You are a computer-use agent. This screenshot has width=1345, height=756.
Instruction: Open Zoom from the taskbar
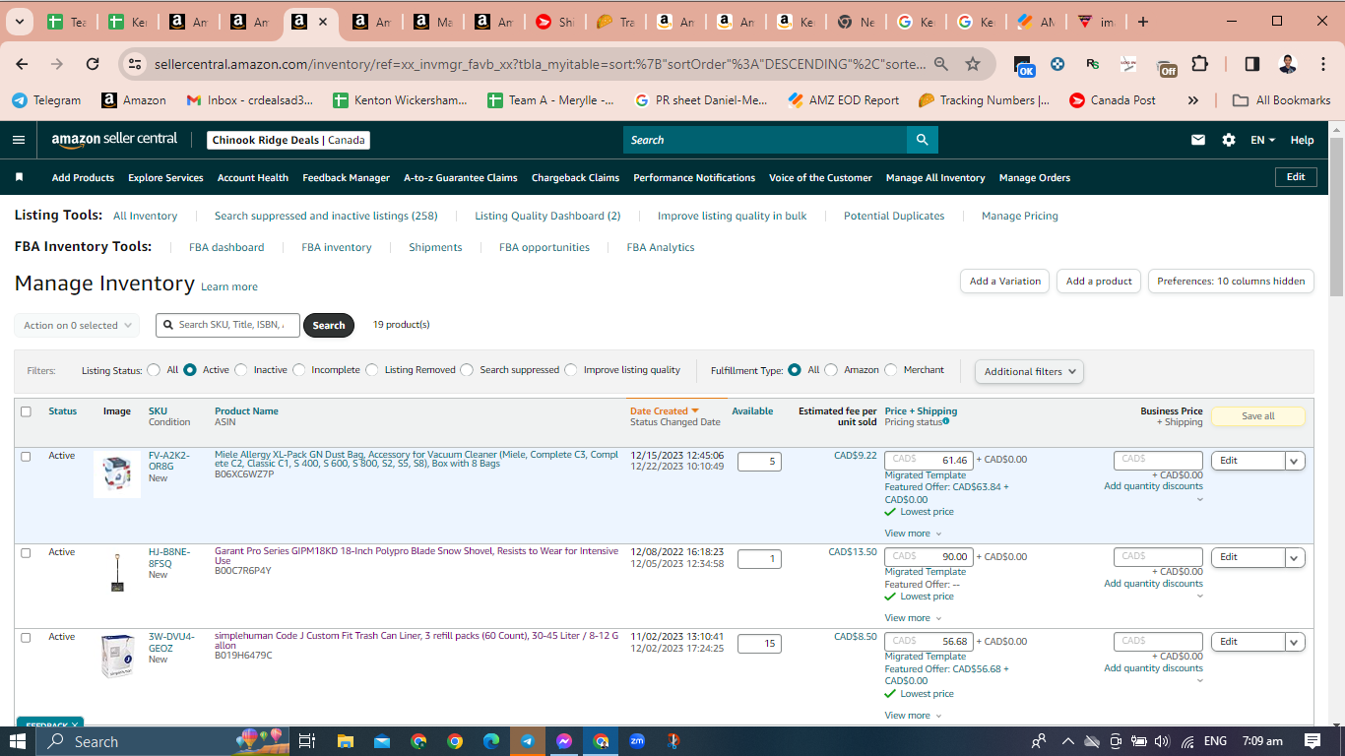[x=637, y=741]
